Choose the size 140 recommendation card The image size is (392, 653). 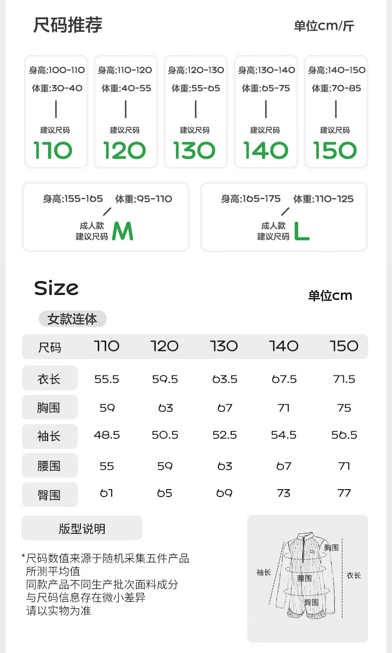(266, 112)
